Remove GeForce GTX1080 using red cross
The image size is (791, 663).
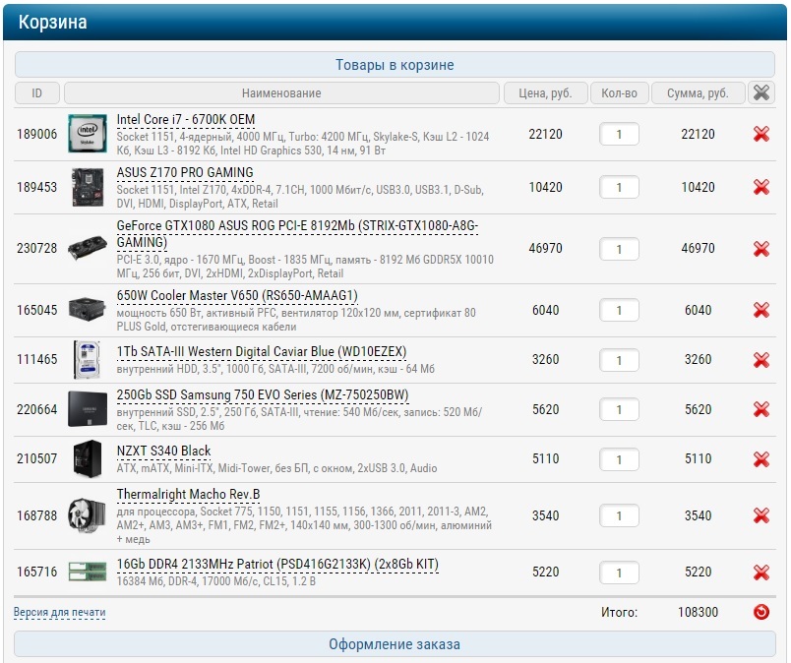tap(761, 249)
